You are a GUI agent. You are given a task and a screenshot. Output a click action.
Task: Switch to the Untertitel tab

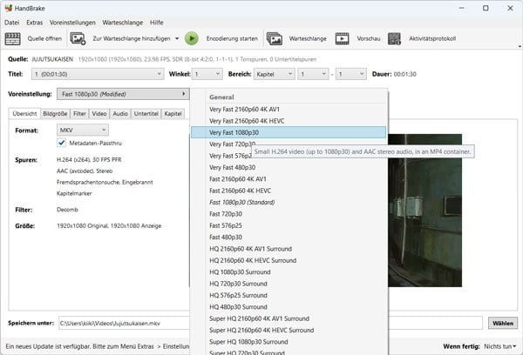coord(146,113)
